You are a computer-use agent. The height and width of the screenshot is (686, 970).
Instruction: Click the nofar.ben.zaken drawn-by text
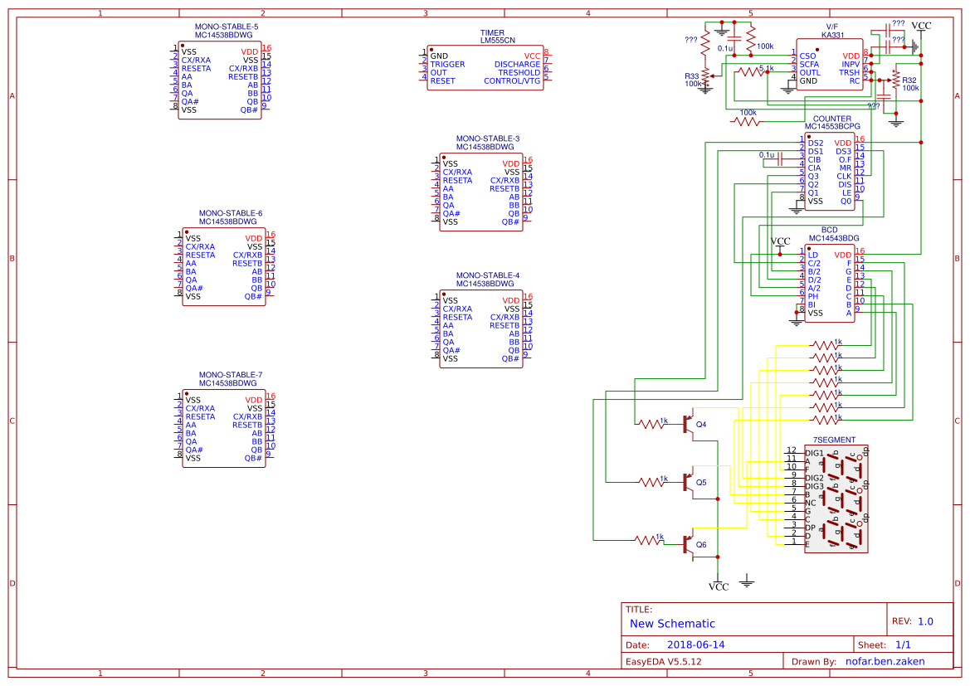tap(884, 660)
